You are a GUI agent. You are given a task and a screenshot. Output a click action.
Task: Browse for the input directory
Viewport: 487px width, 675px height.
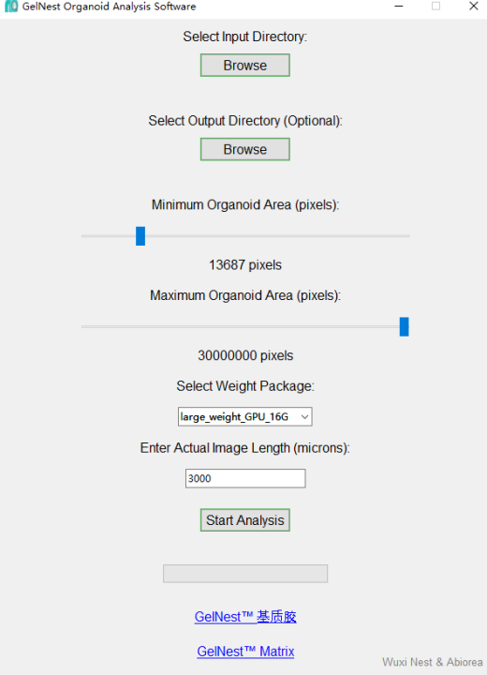click(245, 66)
